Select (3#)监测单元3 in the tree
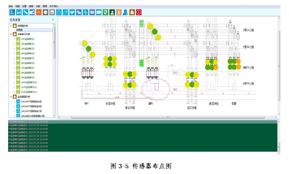 tap(28, 48)
